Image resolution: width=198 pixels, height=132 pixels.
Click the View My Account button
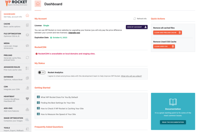pyautogui.click(x=137, y=27)
